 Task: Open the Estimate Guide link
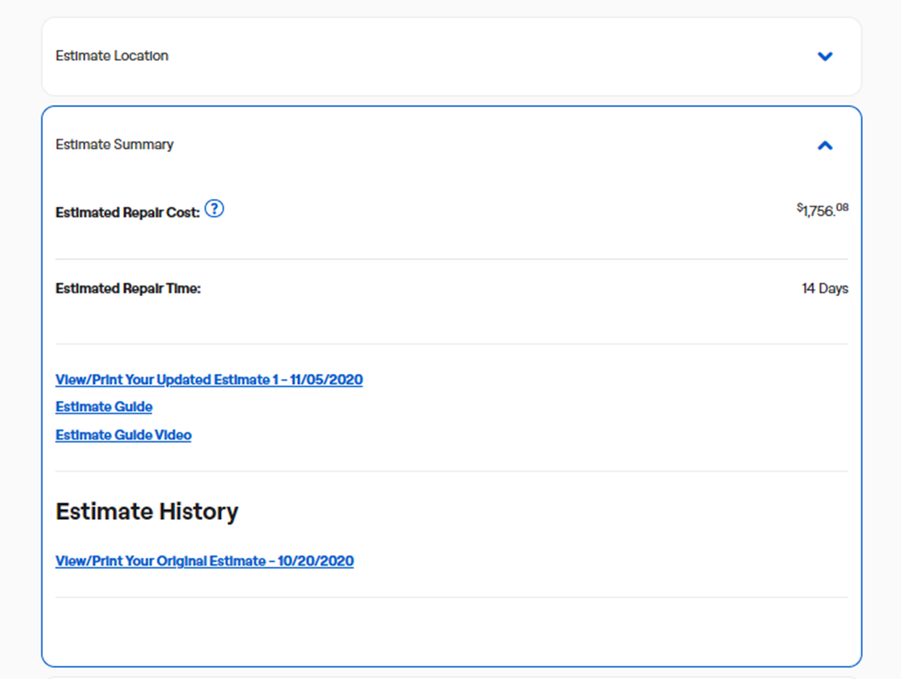pyautogui.click(x=104, y=407)
